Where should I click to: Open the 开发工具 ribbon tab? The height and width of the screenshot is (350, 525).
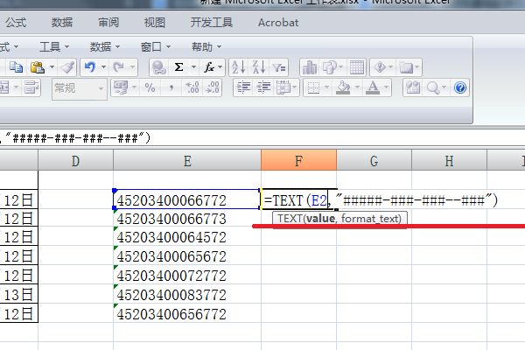(211, 23)
